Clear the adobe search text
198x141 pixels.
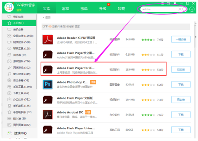[x=180, y=9]
